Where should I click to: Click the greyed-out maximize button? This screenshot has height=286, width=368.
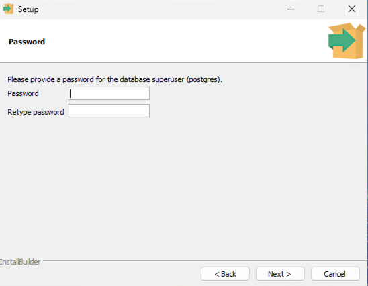click(x=321, y=9)
